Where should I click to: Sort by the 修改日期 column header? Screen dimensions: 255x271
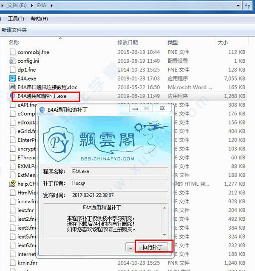127,43
